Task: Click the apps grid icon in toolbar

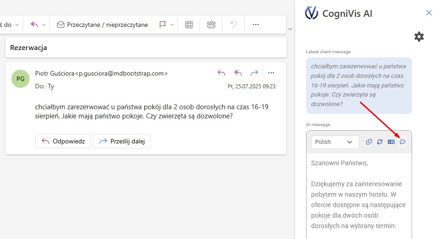Action: pos(189,25)
